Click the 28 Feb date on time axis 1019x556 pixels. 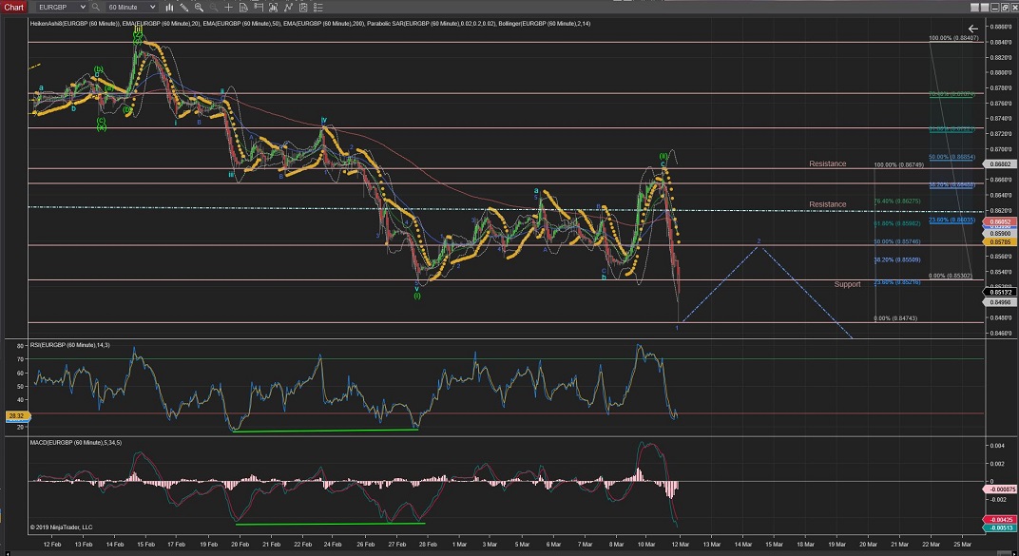(428, 545)
